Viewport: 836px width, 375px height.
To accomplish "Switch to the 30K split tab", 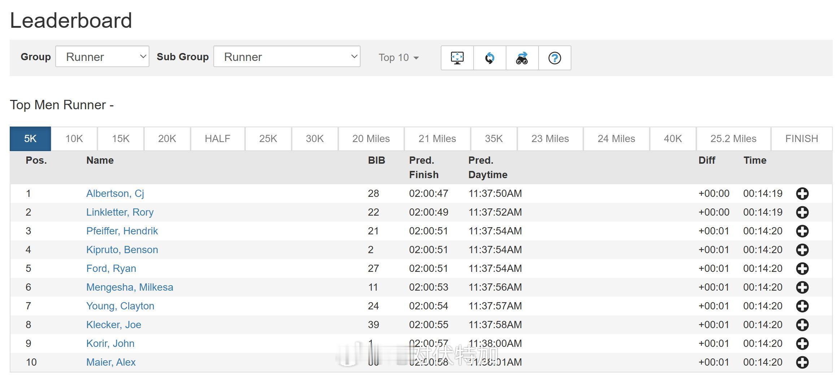I will (315, 139).
